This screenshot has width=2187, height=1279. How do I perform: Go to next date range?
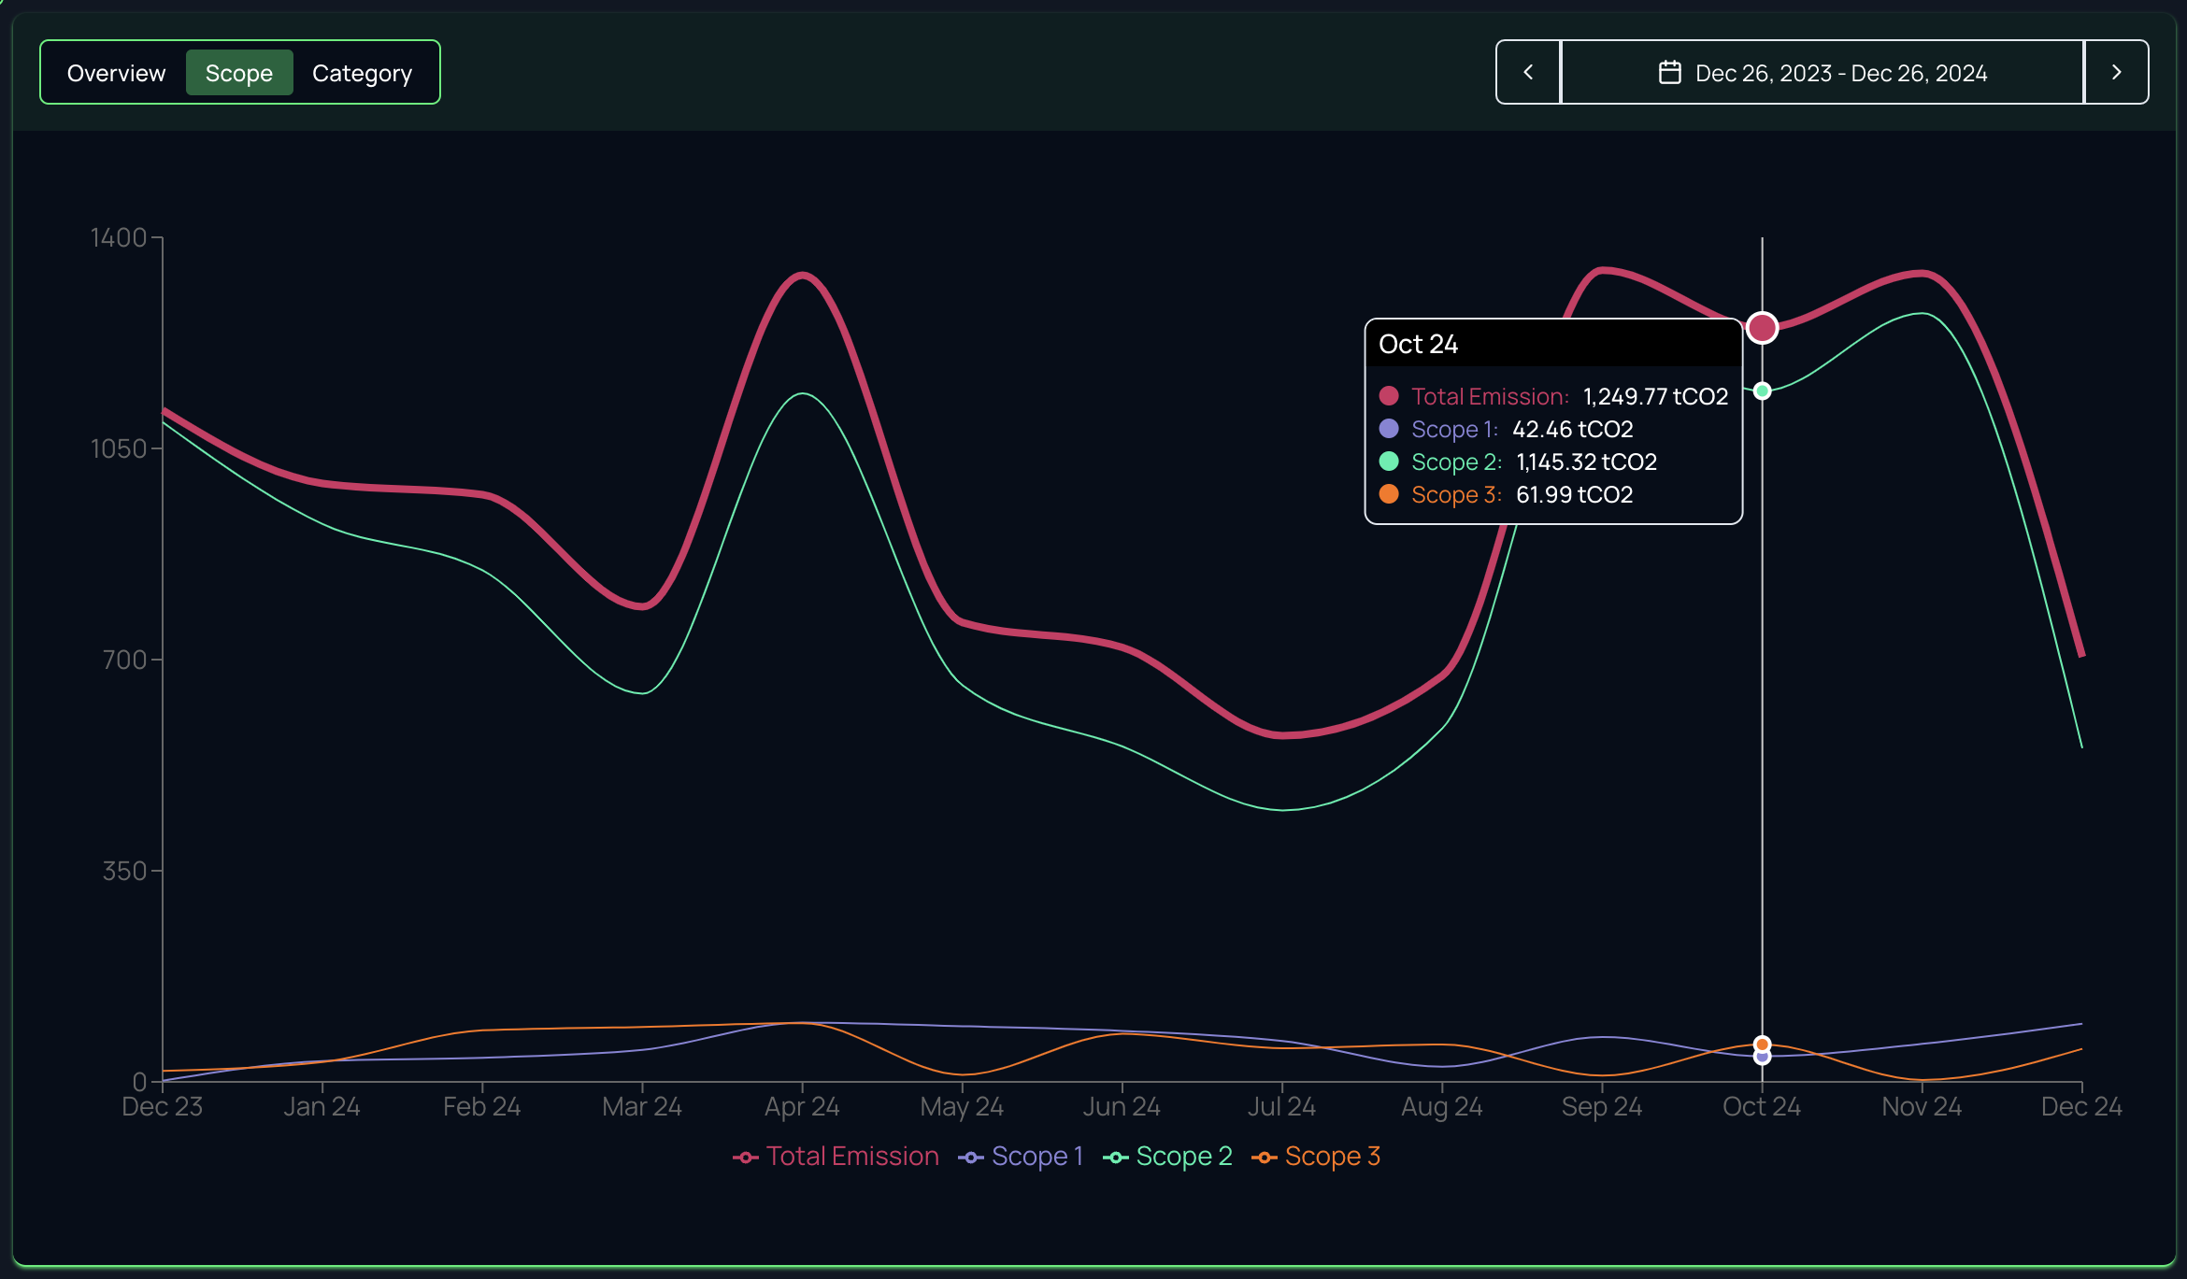[2116, 72]
